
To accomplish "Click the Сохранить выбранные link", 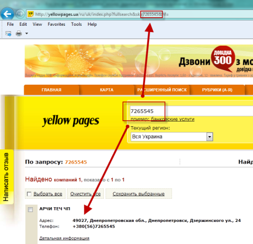I will (x=139, y=194).
